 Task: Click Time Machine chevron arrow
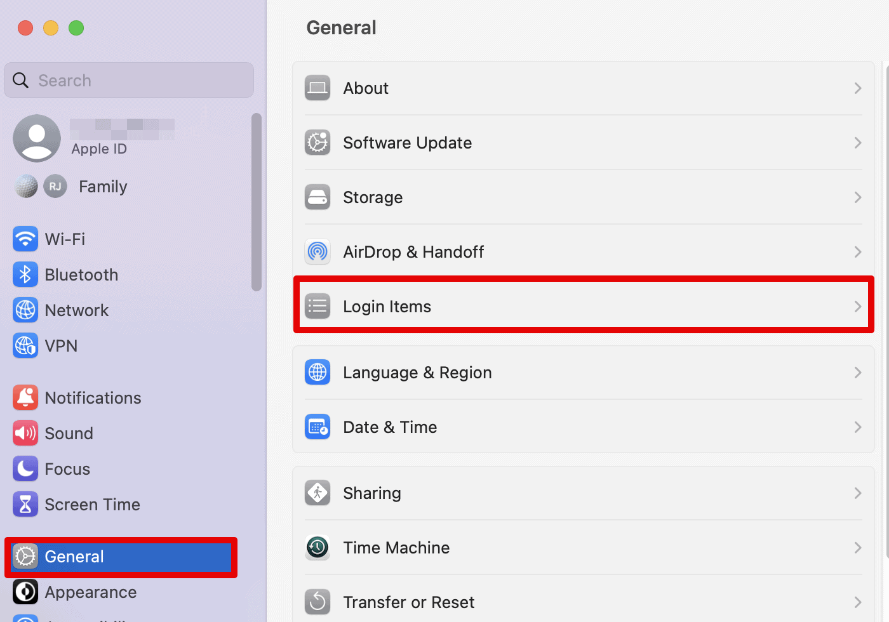coord(858,548)
